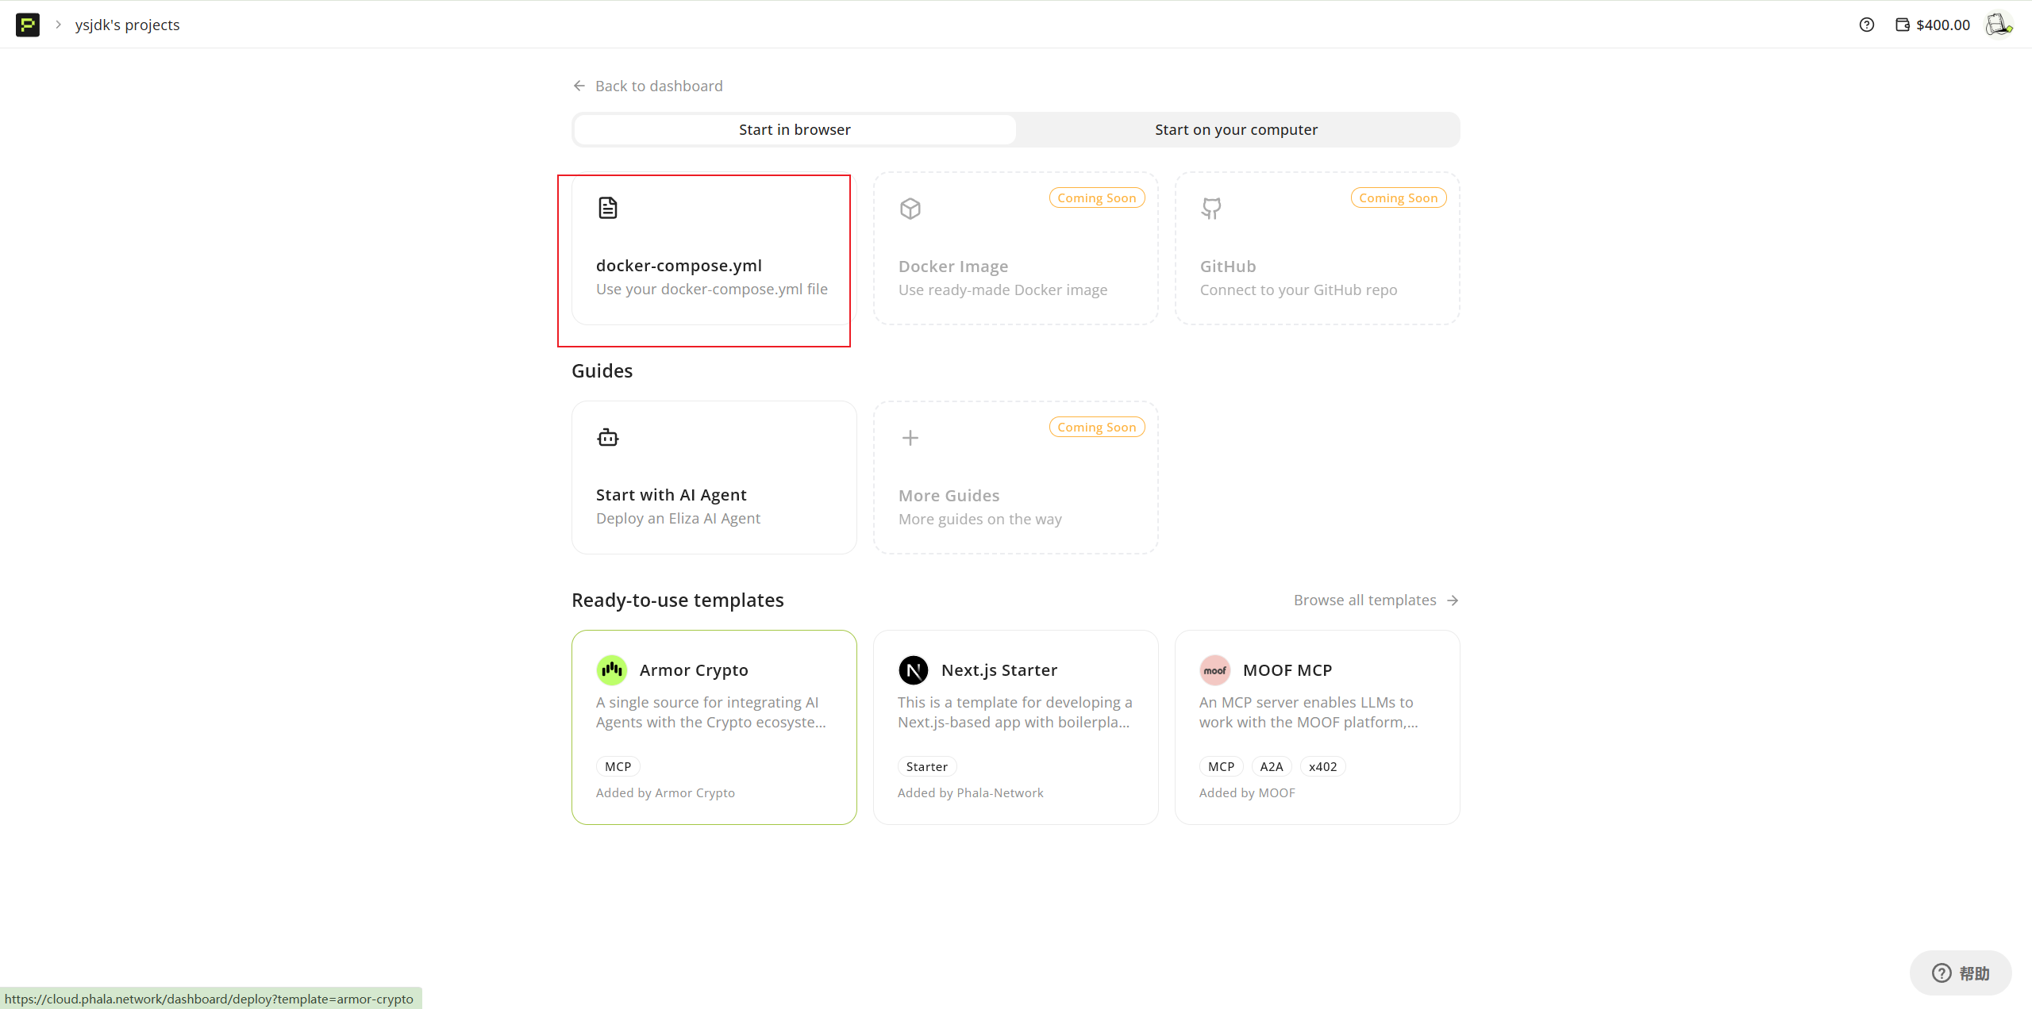The width and height of the screenshot is (2032, 1009).
Task: Browse all templates
Action: pyautogui.click(x=1376, y=600)
